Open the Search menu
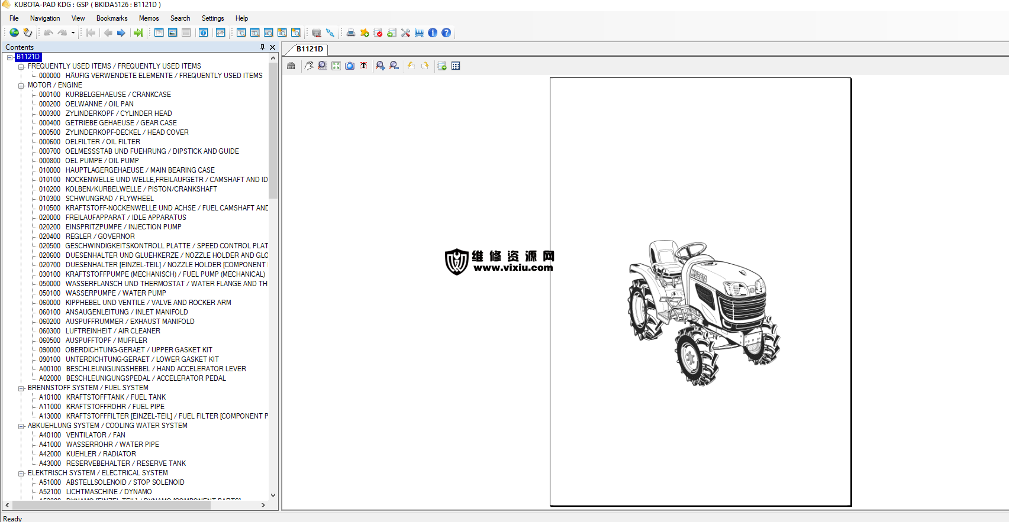 [180, 18]
